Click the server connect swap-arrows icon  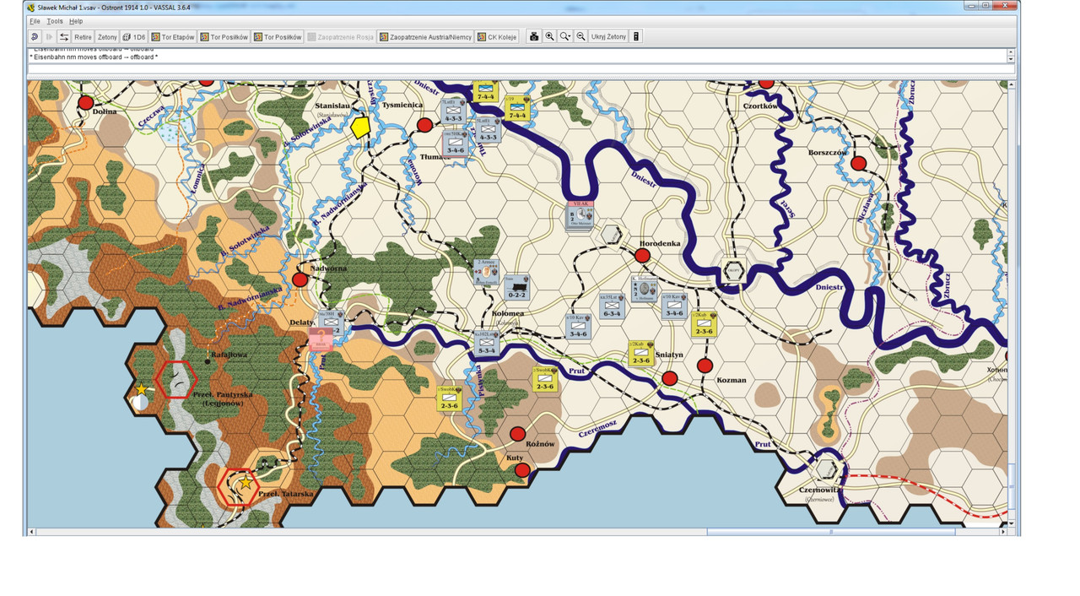point(63,37)
